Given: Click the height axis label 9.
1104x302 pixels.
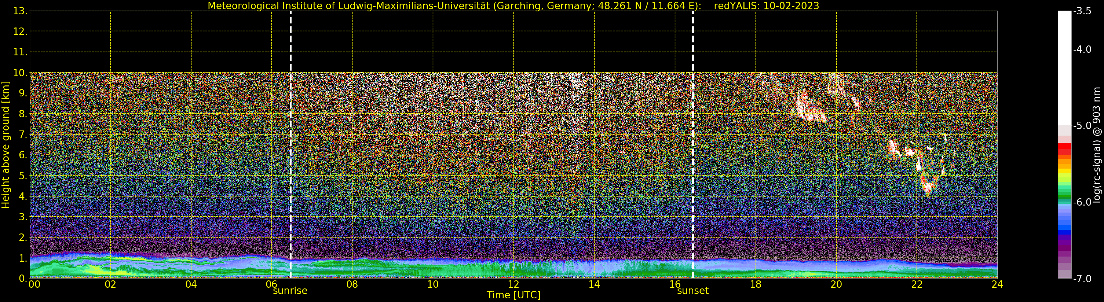Looking at the screenshot, I should click(22, 93).
